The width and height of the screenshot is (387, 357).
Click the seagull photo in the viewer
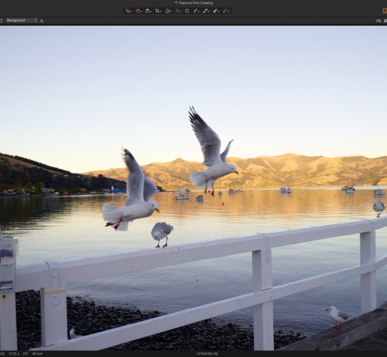click(x=193, y=188)
